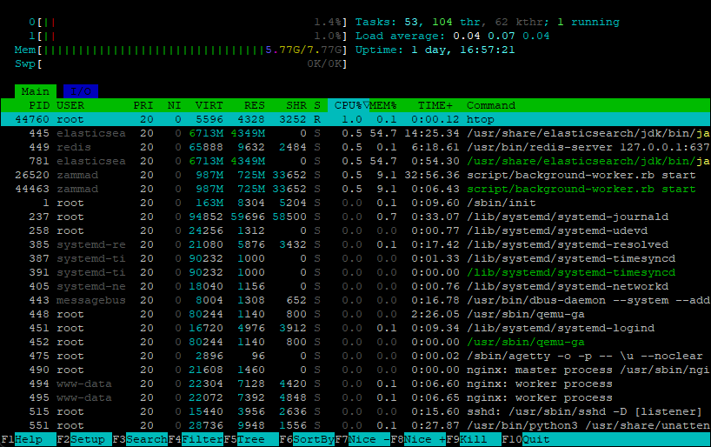Click F9 Kill
Screen dimensions: 711x447
pos(474,439)
